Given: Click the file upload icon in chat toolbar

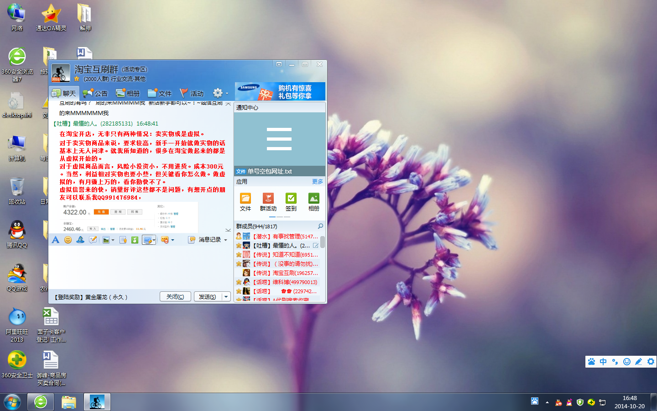Looking at the screenshot, I should (123, 240).
